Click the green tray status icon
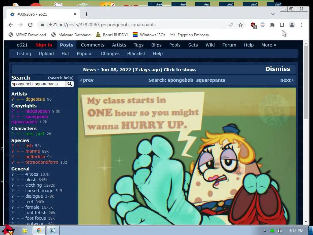The image size is (313, 235). 272,231
